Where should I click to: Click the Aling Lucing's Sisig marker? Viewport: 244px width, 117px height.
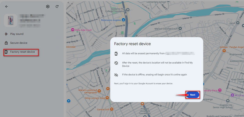107,98
